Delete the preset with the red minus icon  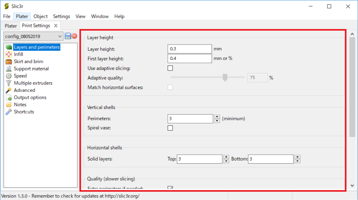(x=74, y=36)
